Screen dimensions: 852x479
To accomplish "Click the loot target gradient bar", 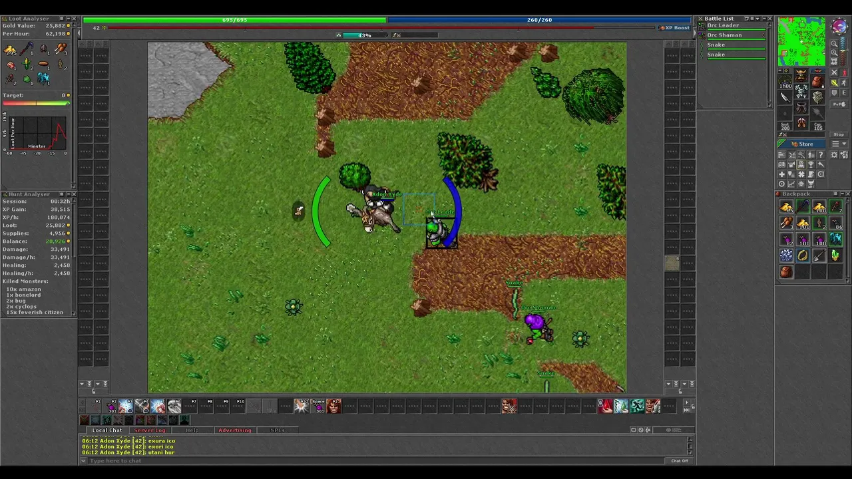I will [37, 103].
